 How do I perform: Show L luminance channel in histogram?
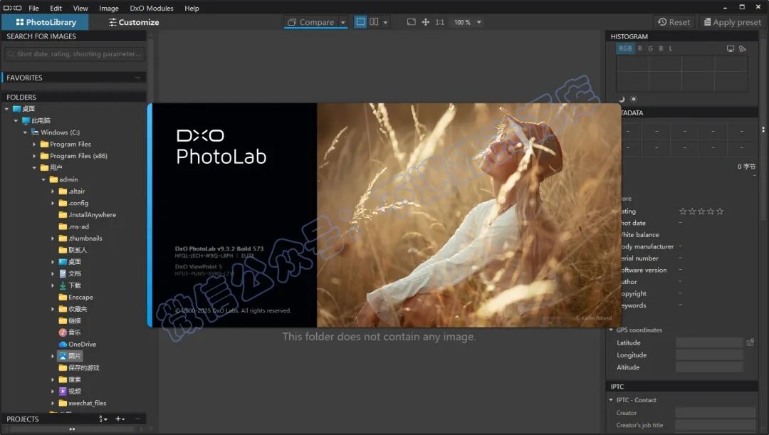pos(671,48)
